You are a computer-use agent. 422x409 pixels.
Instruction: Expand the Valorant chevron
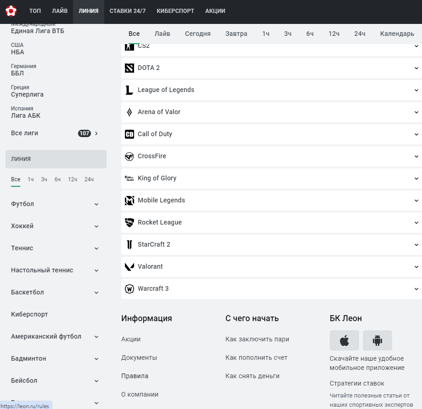[416, 267]
